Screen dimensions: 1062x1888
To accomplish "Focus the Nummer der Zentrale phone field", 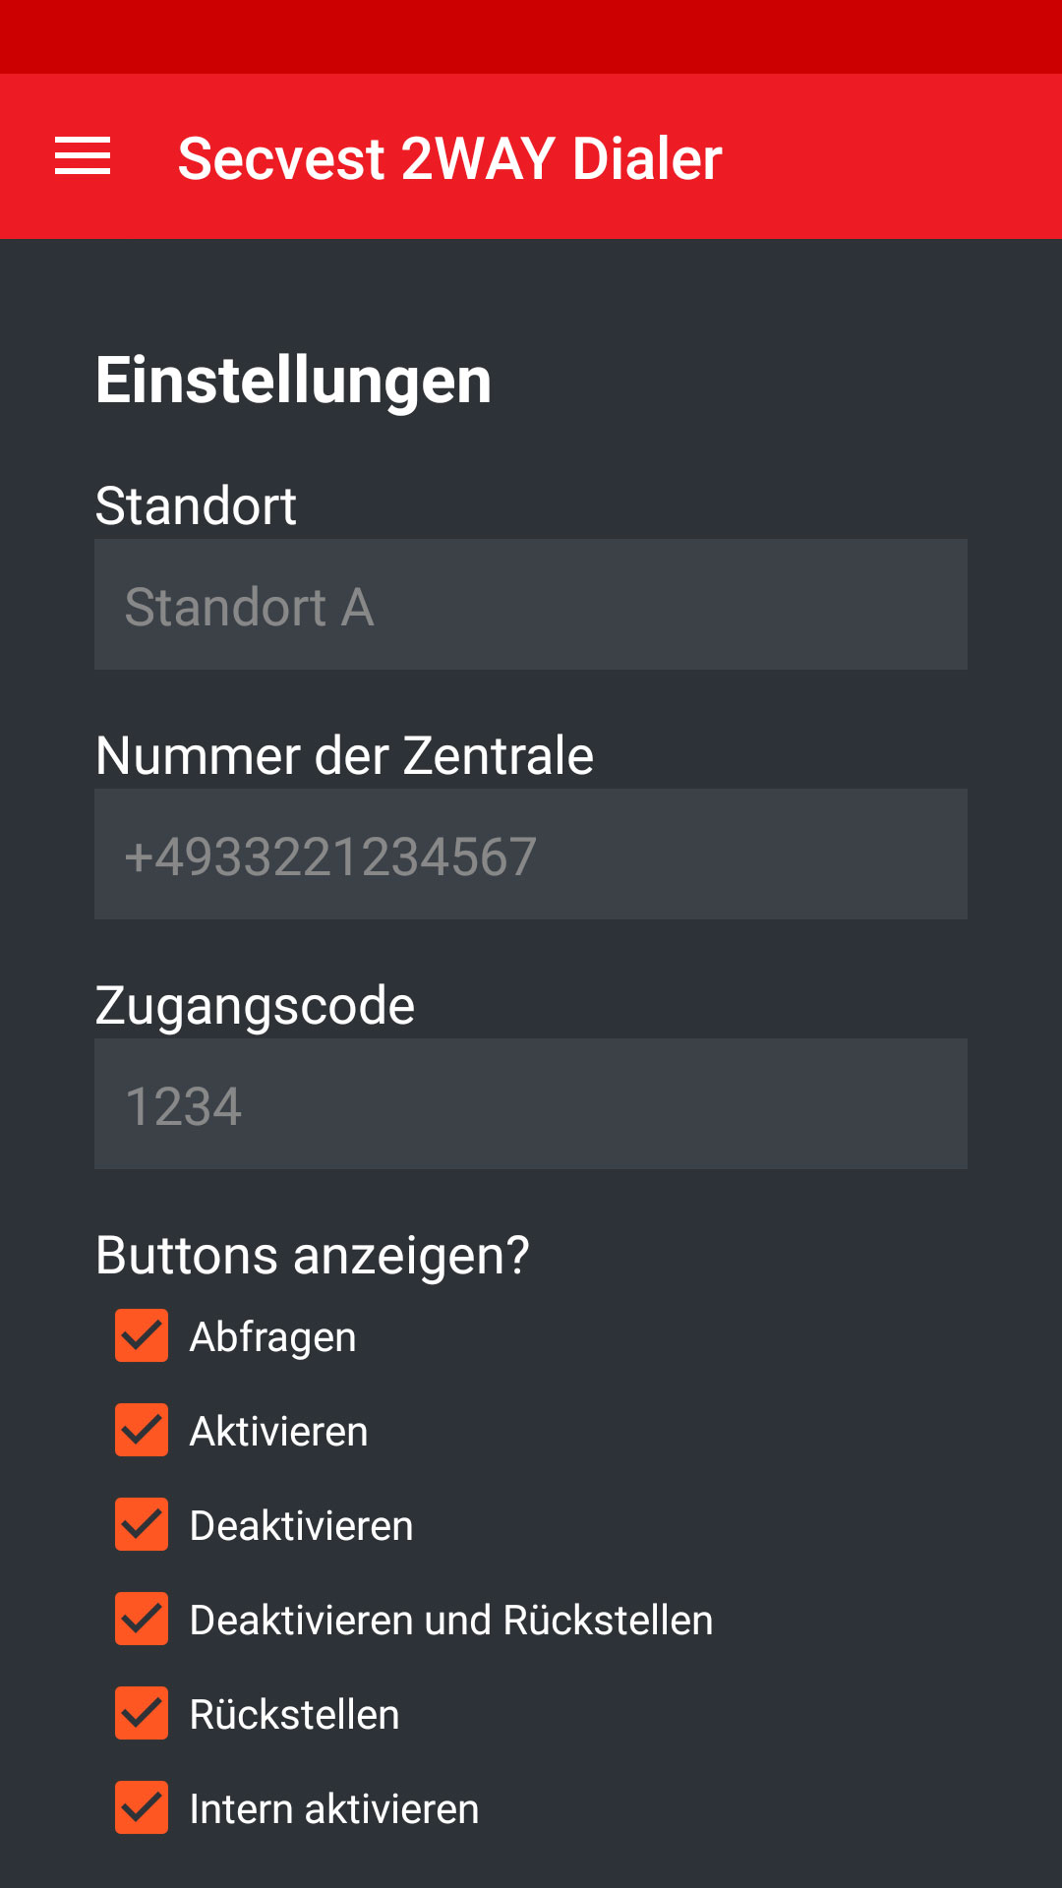I will pos(531,855).
